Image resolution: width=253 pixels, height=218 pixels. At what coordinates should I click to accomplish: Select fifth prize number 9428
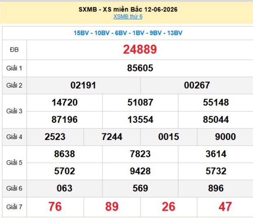(x=140, y=171)
